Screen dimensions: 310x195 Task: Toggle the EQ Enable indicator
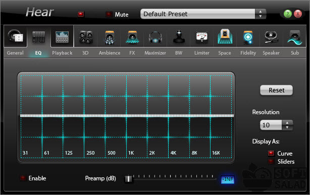23,178
